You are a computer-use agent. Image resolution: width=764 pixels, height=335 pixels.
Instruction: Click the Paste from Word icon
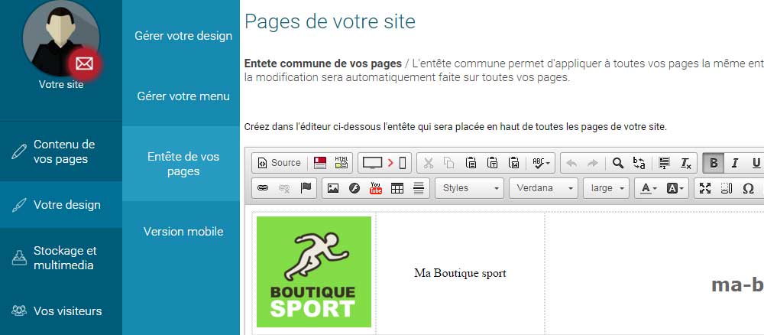click(x=513, y=163)
